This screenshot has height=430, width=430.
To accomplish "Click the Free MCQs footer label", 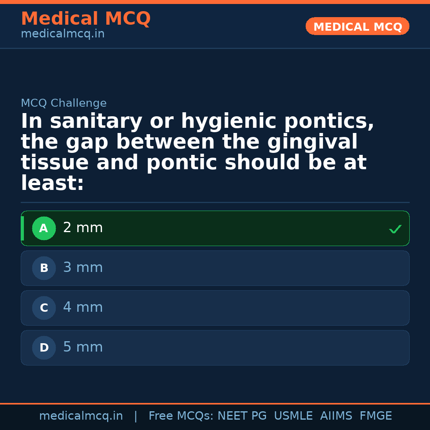I will click(181, 416).
